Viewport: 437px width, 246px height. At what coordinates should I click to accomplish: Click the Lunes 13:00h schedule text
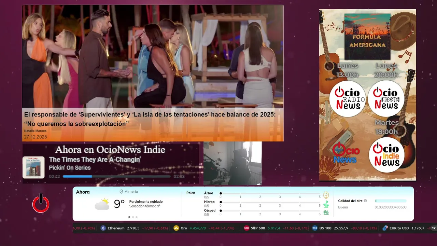[x=348, y=70]
